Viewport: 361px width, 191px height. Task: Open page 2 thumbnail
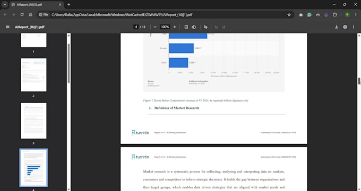33,75
